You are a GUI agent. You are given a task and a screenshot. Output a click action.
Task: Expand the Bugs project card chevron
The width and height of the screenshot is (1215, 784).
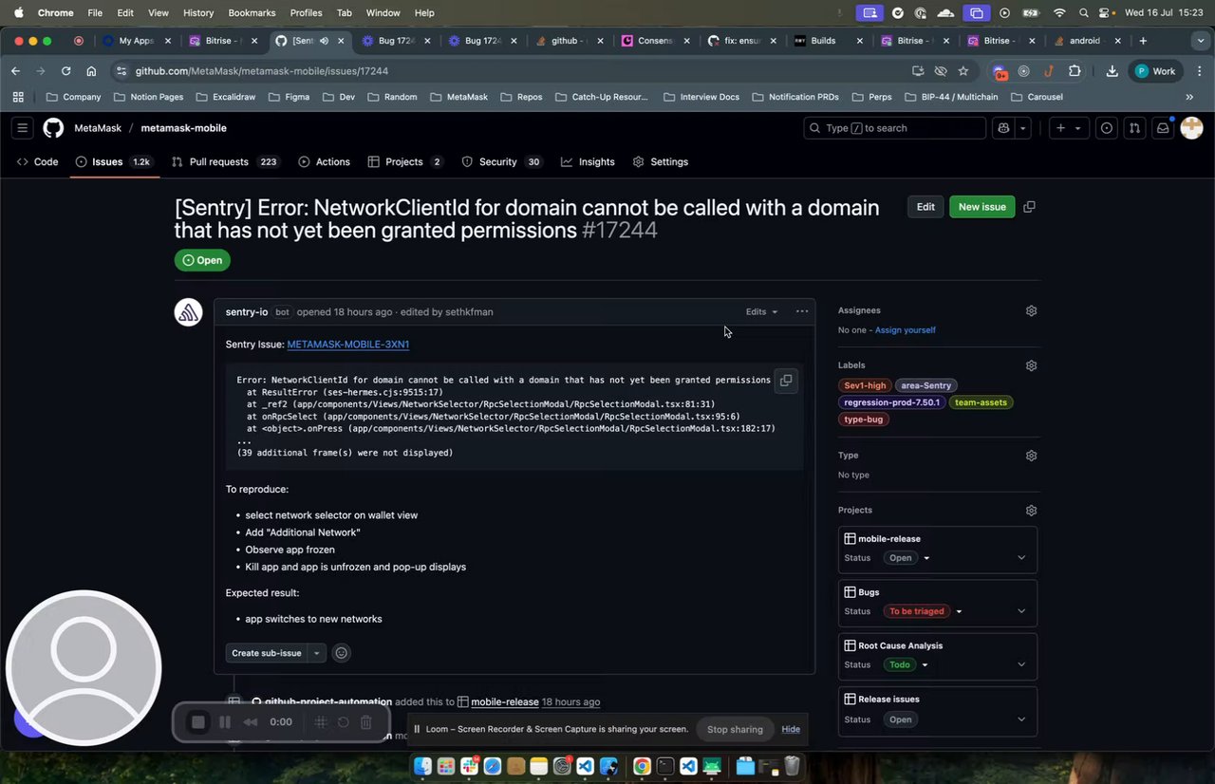(x=1021, y=611)
